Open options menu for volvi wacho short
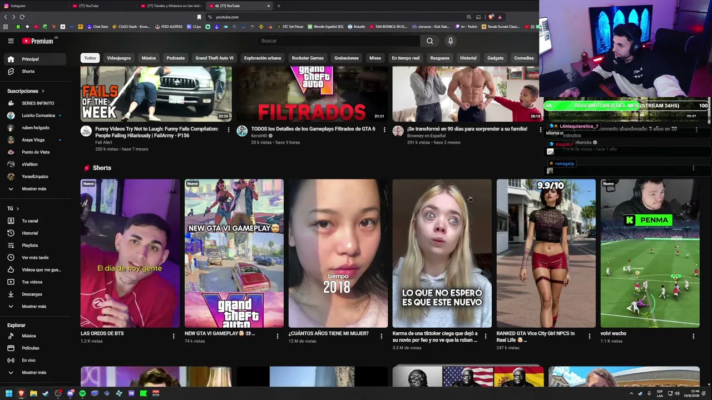This screenshot has width=712, height=400. (x=693, y=336)
